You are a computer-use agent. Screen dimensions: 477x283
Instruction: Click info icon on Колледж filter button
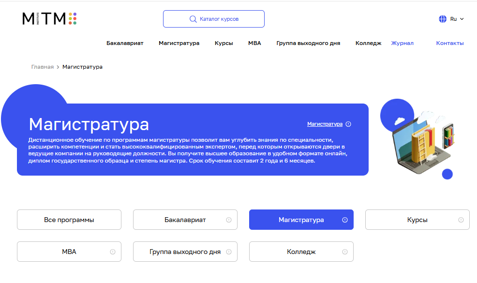[x=344, y=252]
